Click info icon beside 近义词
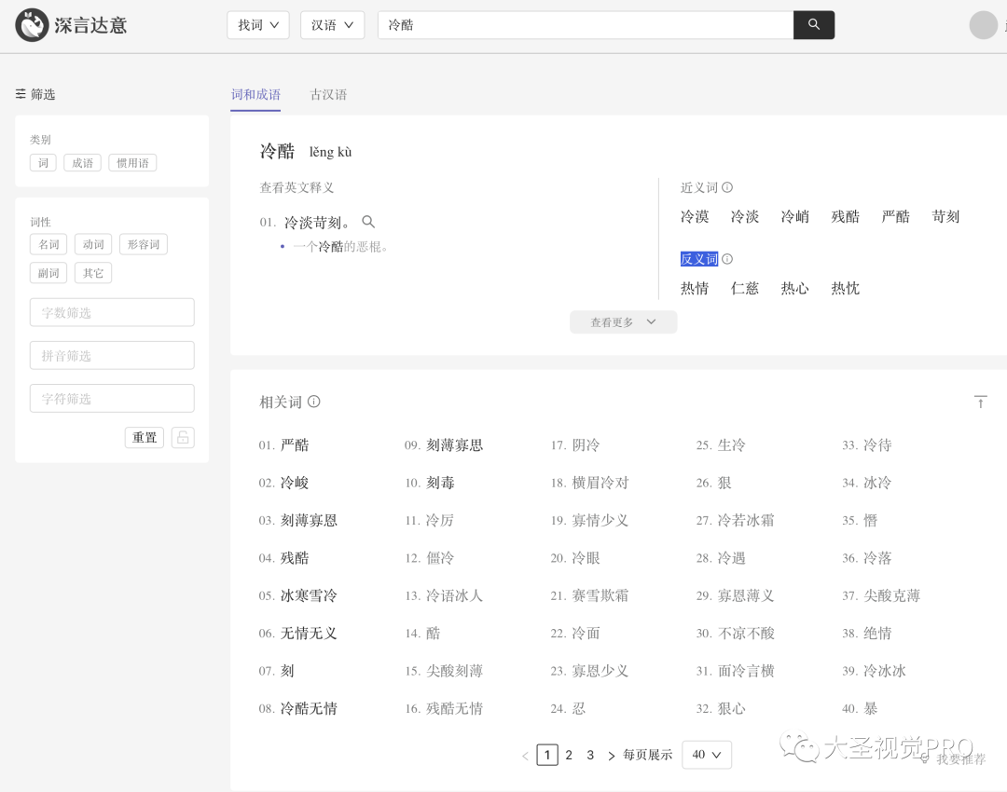Image resolution: width=1007 pixels, height=792 pixels. [727, 187]
